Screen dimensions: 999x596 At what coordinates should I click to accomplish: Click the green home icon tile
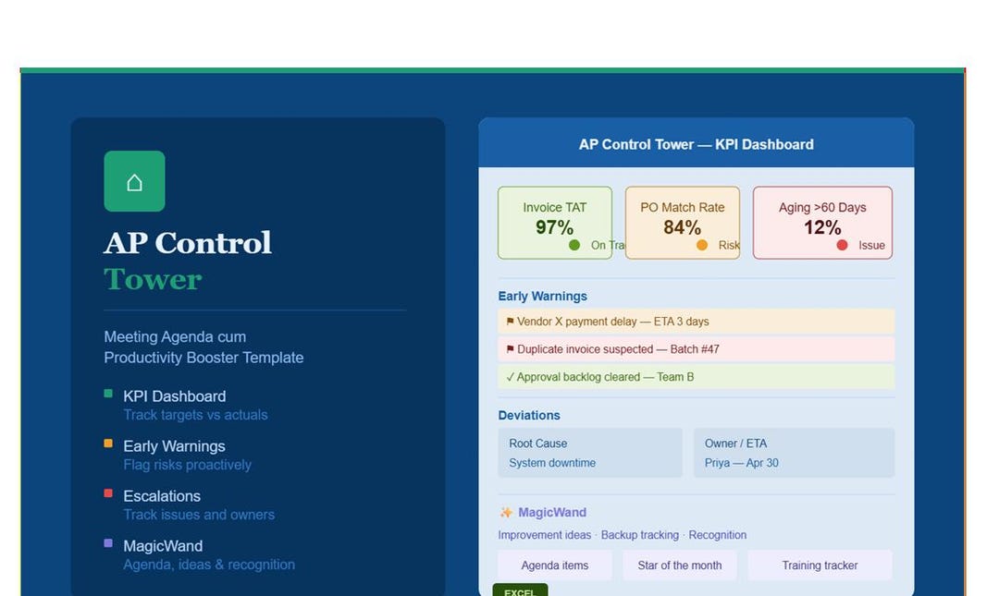(x=134, y=181)
